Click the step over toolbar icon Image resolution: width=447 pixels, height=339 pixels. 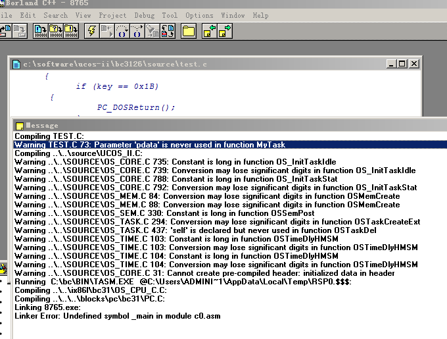tap(137, 31)
